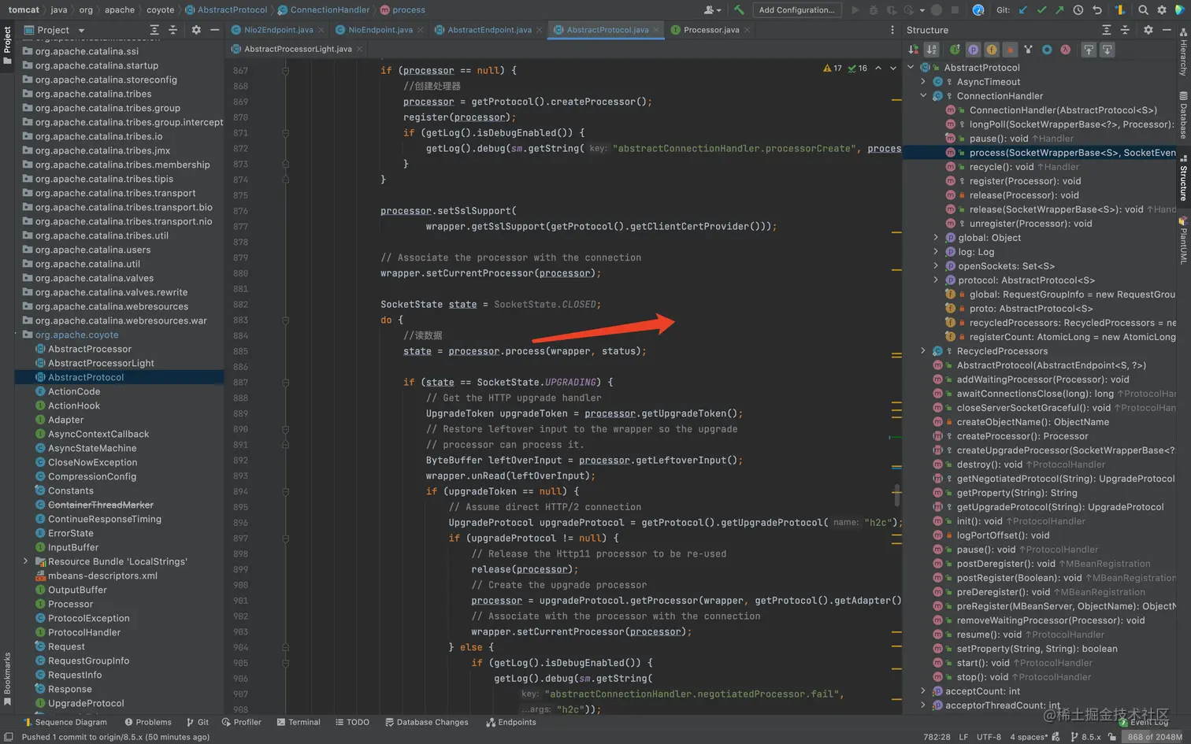
Task: Show Git history clock icon
Action: (1078, 10)
